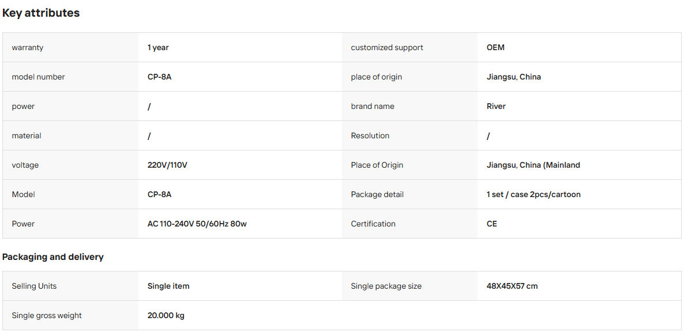Click the material label cell
Viewport: 684px width, 336px height.
(70, 135)
